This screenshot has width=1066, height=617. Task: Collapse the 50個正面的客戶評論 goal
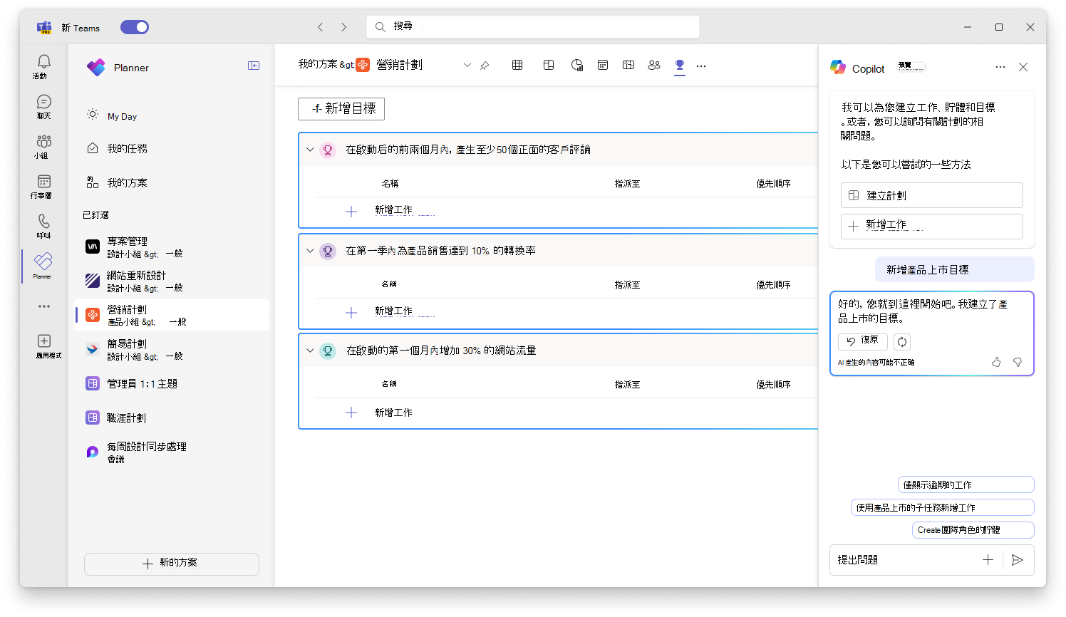coord(310,150)
